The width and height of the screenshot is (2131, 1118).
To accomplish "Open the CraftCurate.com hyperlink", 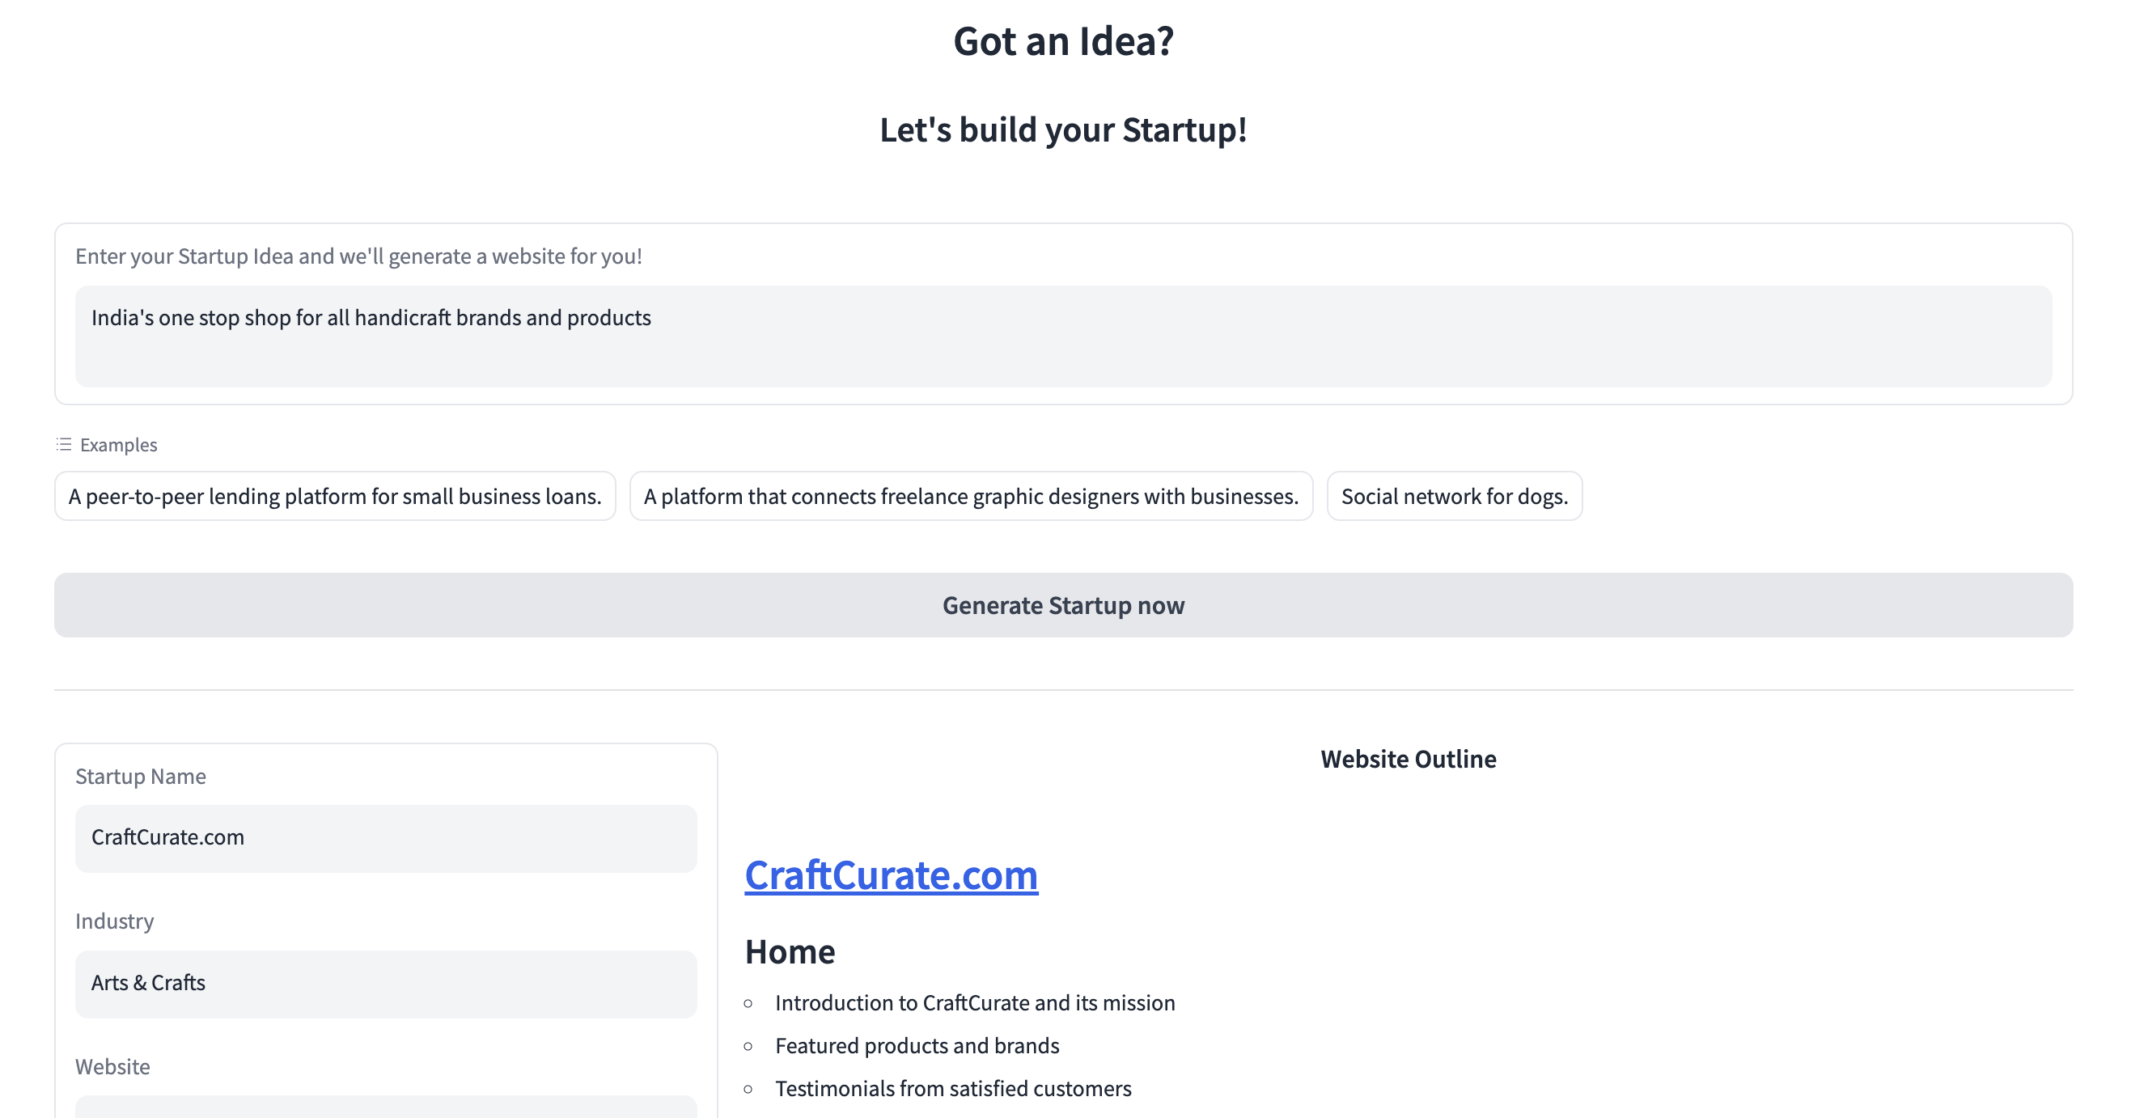I will [891, 874].
